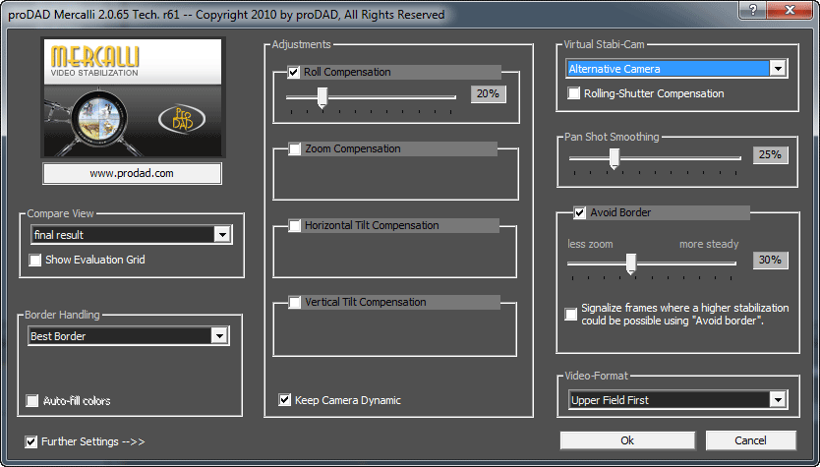The width and height of the screenshot is (820, 467).
Task: Enable Zoom Compensation checkbox
Action: (x=295, y=149)
